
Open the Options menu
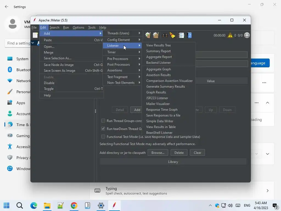[x=78, y=27]
